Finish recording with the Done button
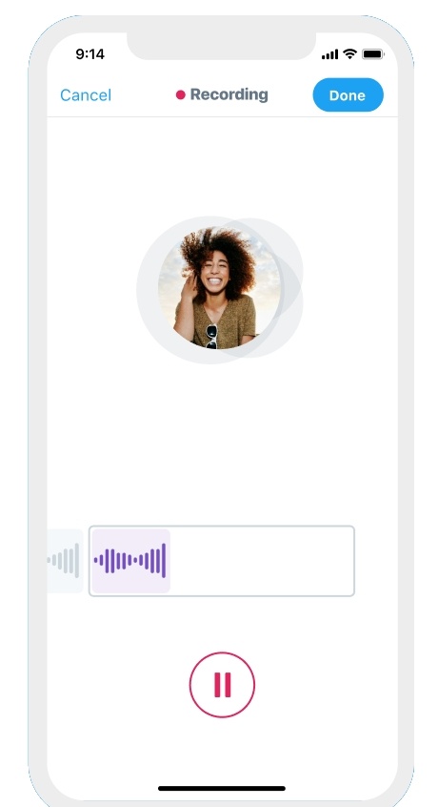 pyautogui.click(x=348, y=95)
